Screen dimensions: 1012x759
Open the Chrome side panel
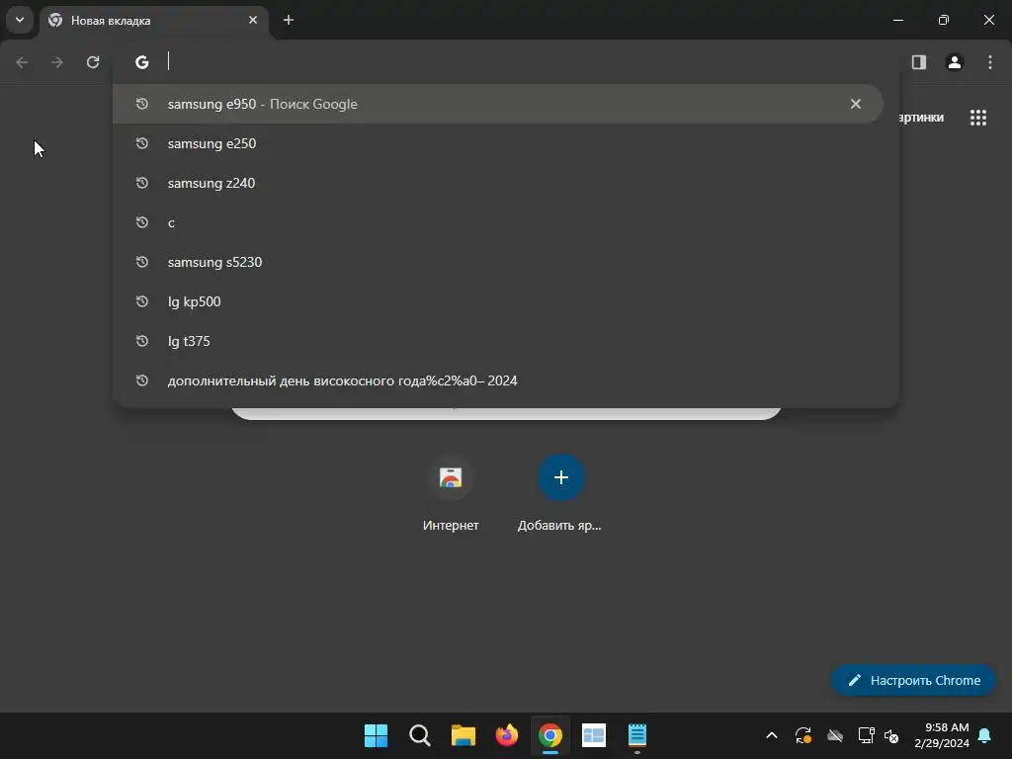(919, 62)
